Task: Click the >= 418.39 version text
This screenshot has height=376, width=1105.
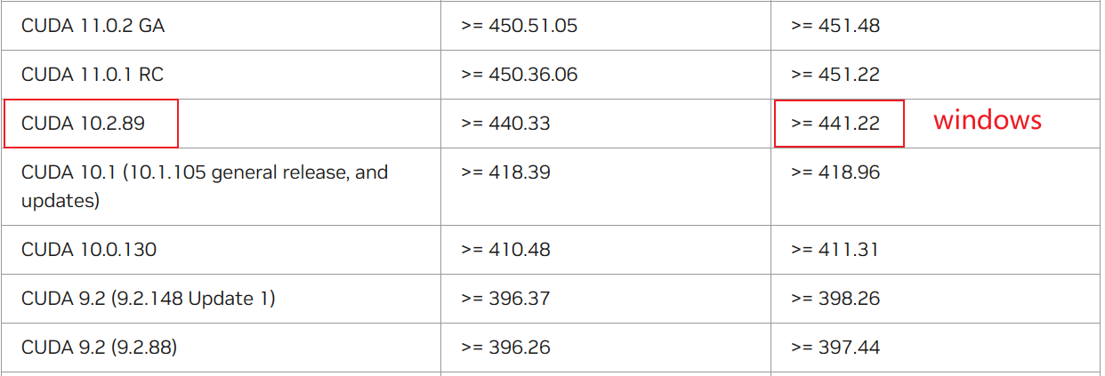Action: (x=505, y=172)
